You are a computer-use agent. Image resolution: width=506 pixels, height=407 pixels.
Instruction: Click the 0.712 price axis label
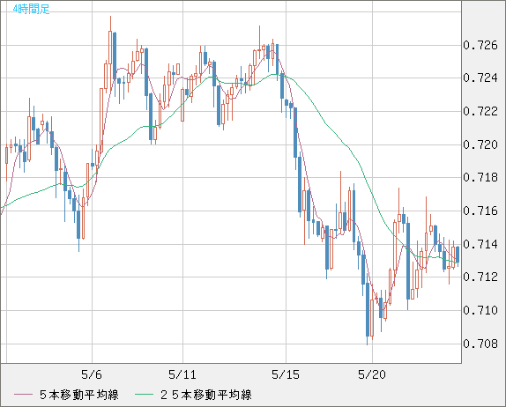480,277
